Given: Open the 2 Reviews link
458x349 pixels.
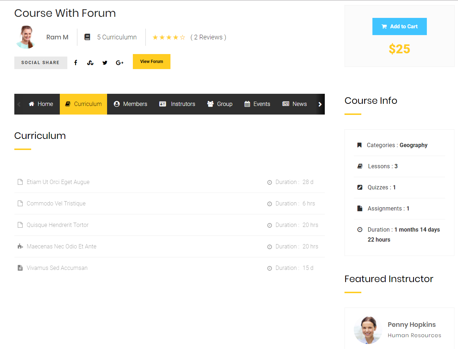Looking at the screenshot, I should pyautogui.click(x=208, y=37).
